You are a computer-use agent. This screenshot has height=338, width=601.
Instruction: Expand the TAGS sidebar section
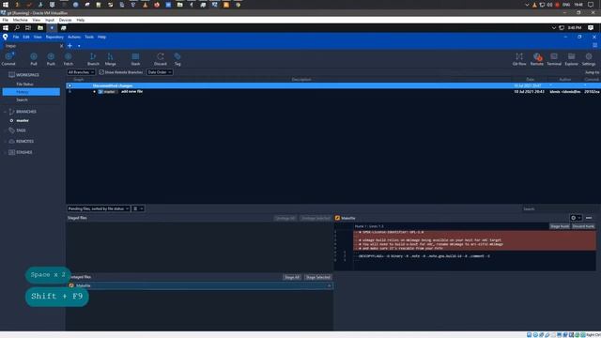(5, 131)
